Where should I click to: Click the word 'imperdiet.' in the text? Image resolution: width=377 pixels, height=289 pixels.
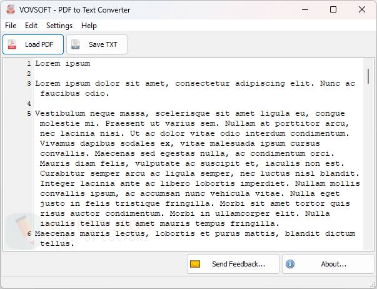coord(265,184)
